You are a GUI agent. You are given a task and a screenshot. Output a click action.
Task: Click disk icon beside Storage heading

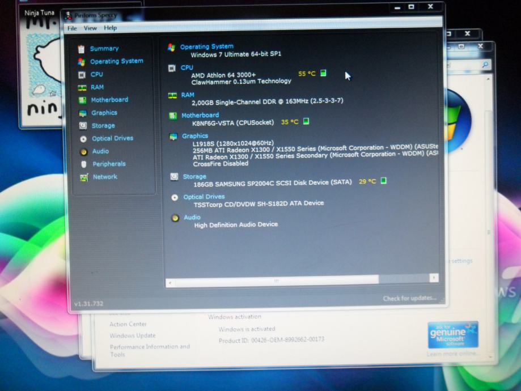click(x=174, y=177)
